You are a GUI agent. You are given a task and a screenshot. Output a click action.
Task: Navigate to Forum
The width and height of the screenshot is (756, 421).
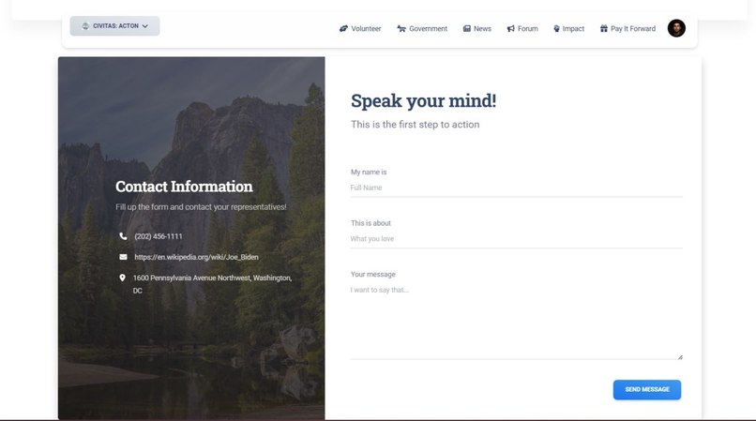click(x=522, y=28)
